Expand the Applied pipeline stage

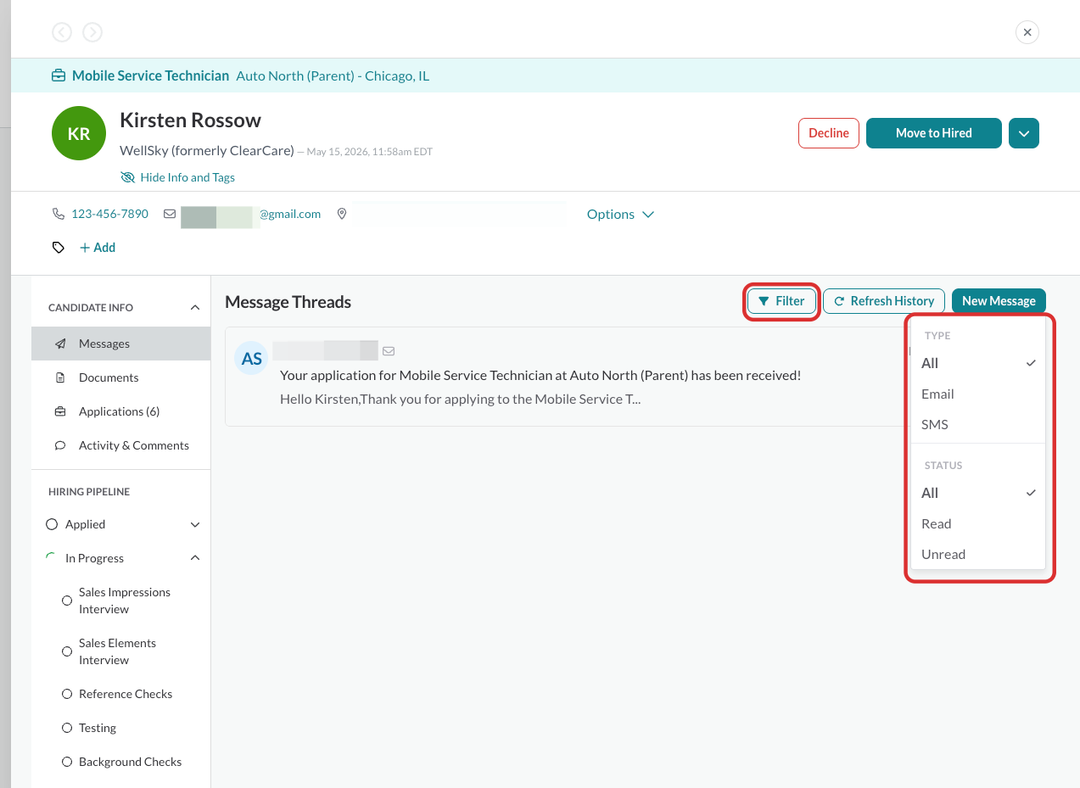194,524
